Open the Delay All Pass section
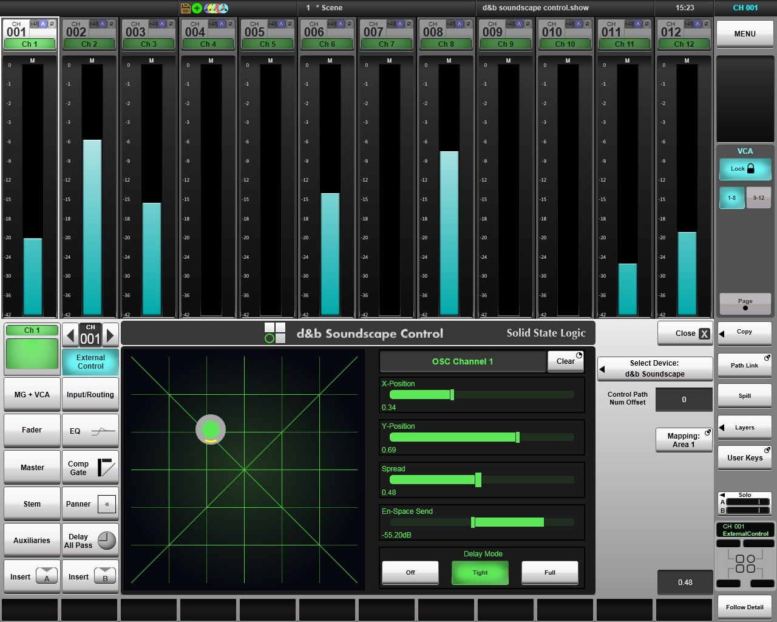 point(90,541)
